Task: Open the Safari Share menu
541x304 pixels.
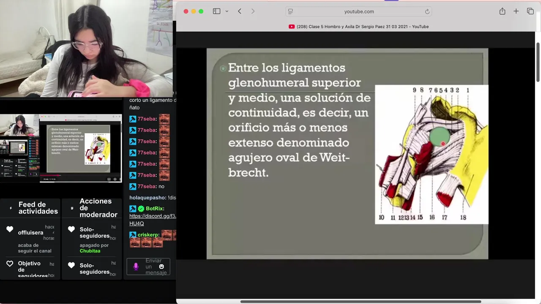Action: 502,11
